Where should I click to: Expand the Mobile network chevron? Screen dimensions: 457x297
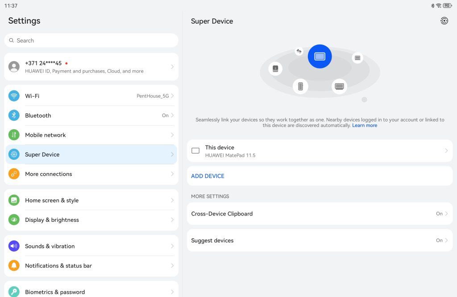coord(172,135)
